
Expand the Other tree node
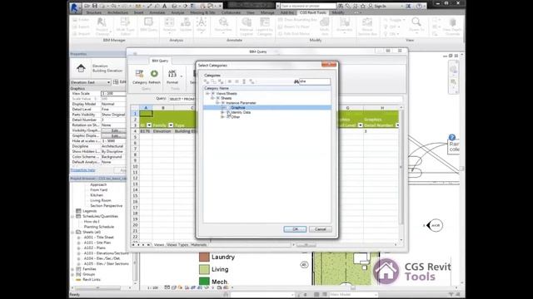(222, 117)
